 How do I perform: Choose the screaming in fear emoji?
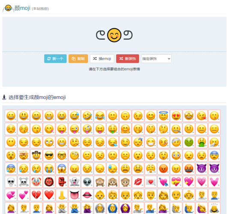(62, 169)
